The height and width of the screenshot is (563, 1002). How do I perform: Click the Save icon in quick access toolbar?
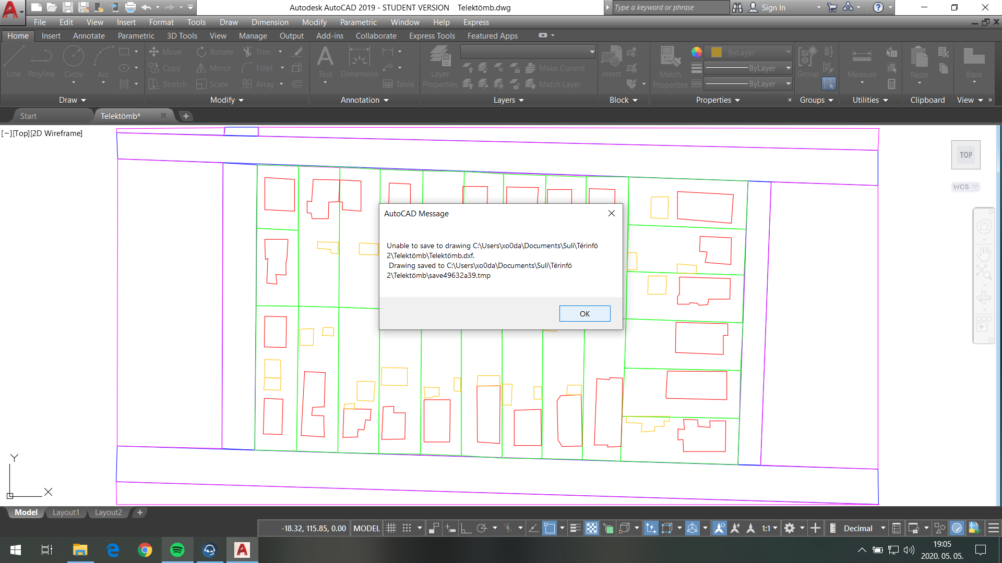tap(68, 7)
